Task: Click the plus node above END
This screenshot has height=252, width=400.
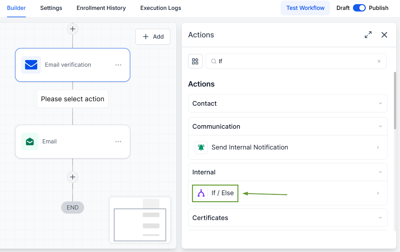Action: 73,177
